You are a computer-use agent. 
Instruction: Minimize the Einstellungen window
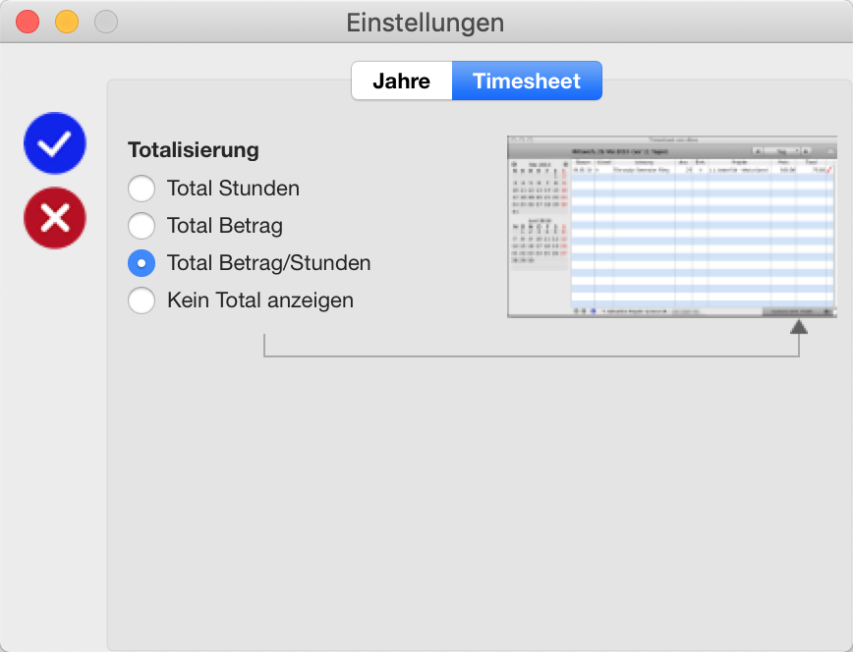point(67,23)
